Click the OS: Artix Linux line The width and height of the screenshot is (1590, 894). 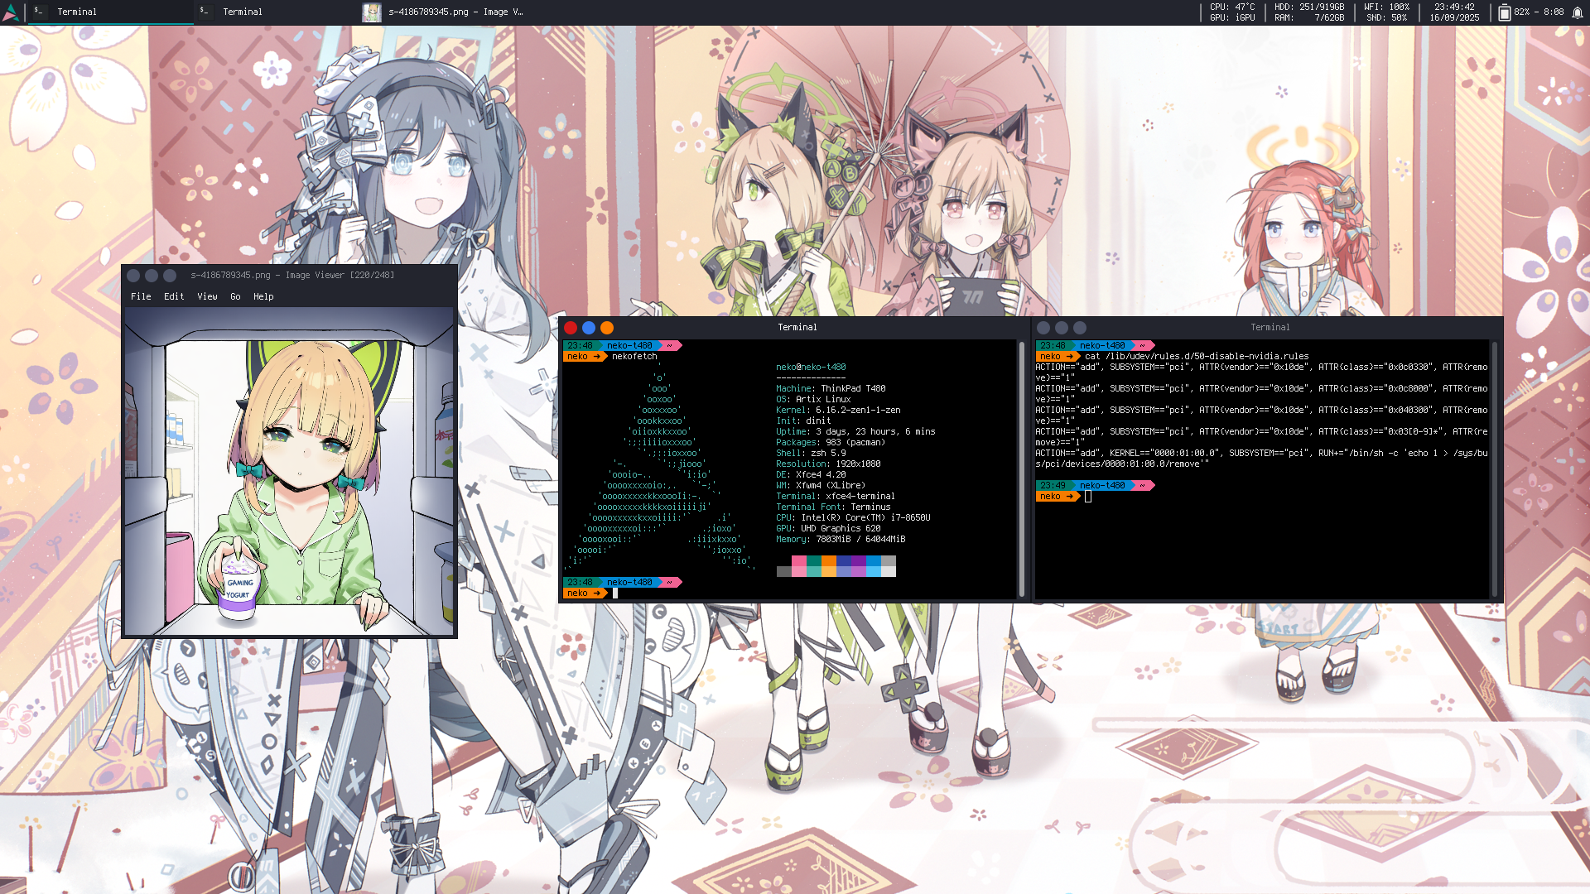click(x=813, y=400)
